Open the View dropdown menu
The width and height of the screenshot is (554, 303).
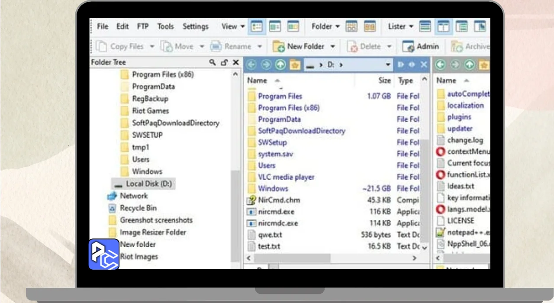tap(233, 26)
